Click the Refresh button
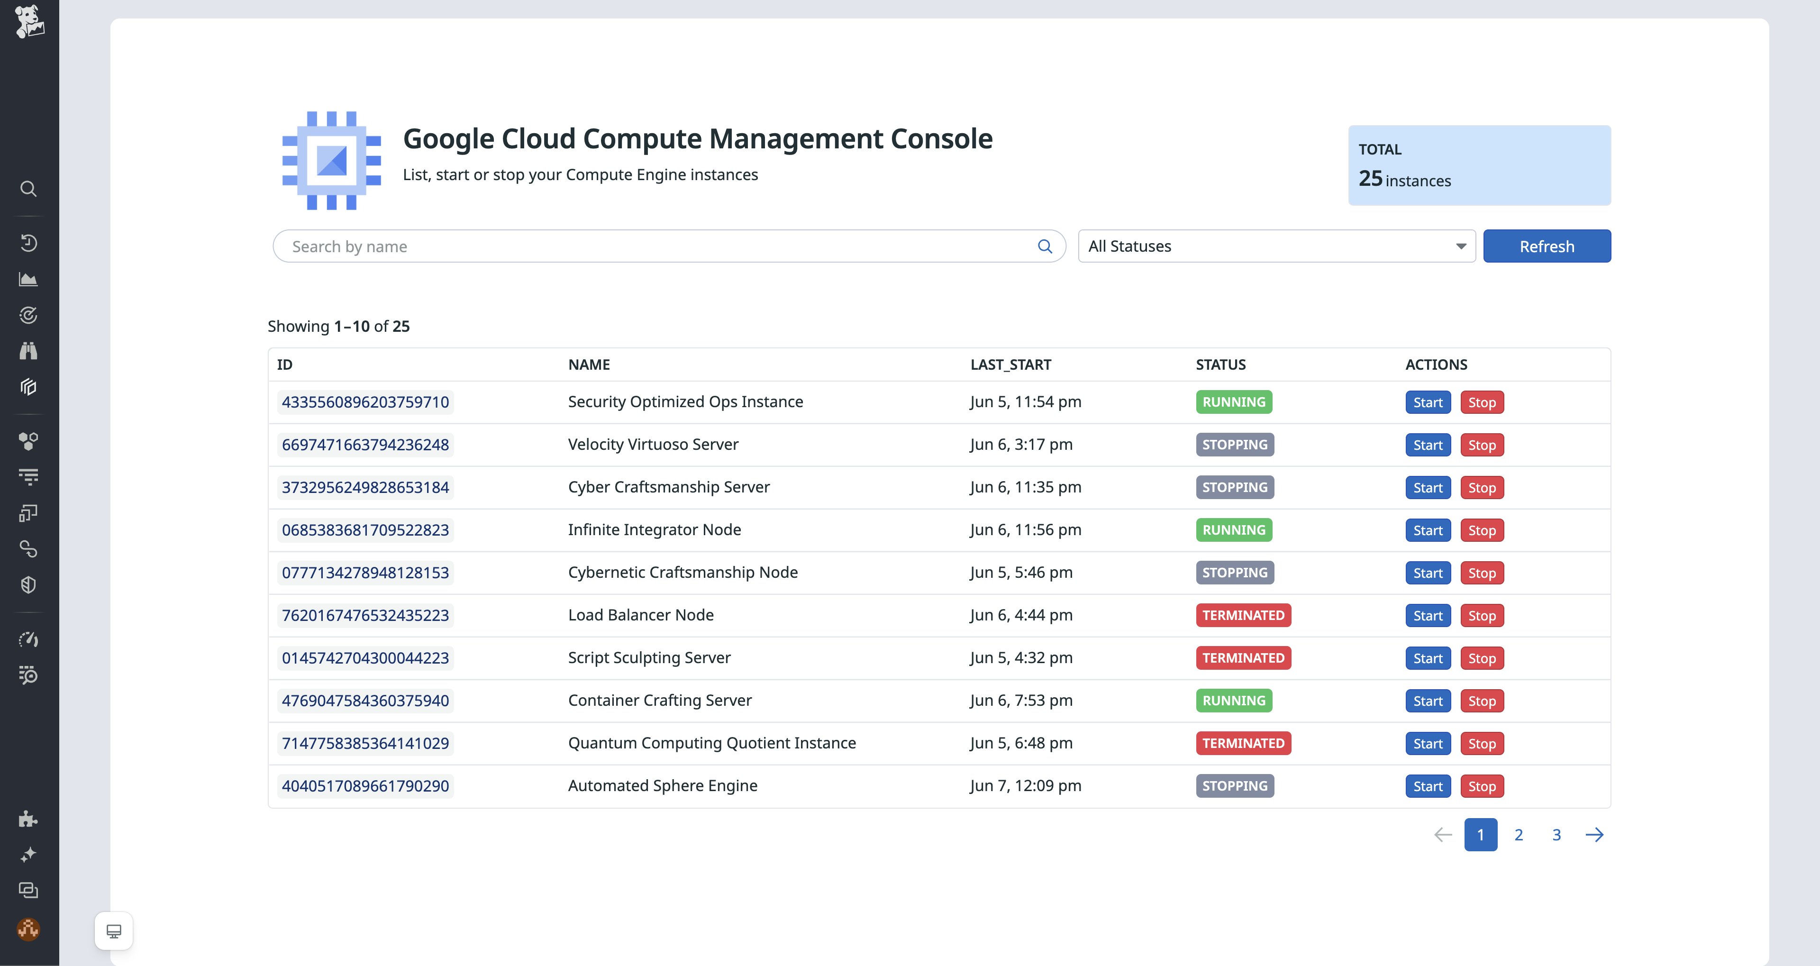This screenshot has height=966, width=1820. click(1547, 246)
